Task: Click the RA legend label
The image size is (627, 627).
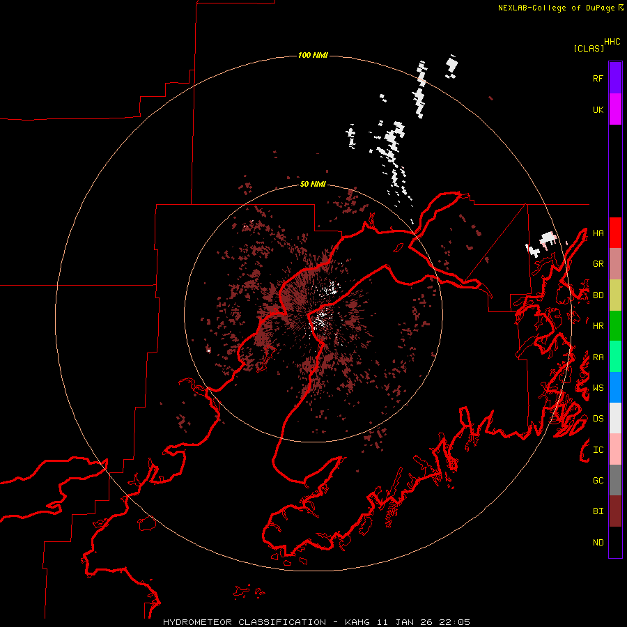Action: (598, 357)
